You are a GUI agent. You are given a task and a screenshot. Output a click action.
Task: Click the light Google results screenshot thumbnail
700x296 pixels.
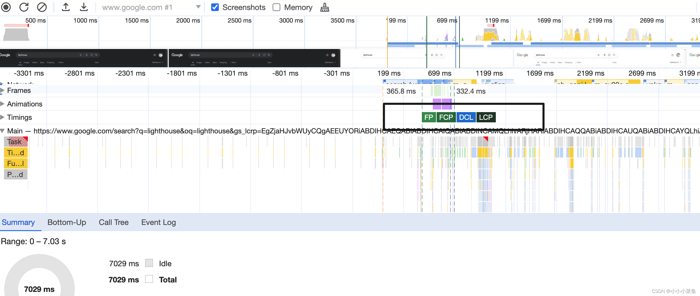click(599, 58)
